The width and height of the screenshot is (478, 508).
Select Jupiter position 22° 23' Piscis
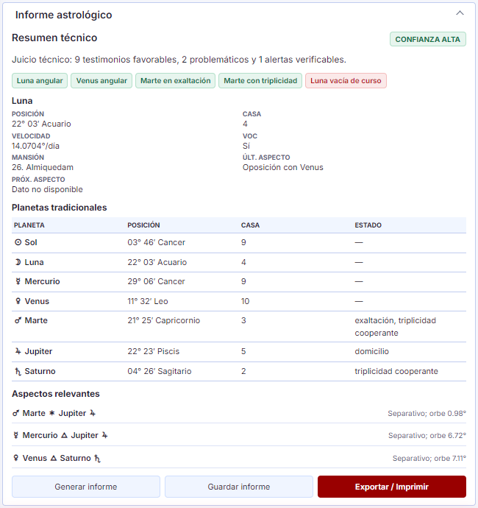click(x=154, y=351)
